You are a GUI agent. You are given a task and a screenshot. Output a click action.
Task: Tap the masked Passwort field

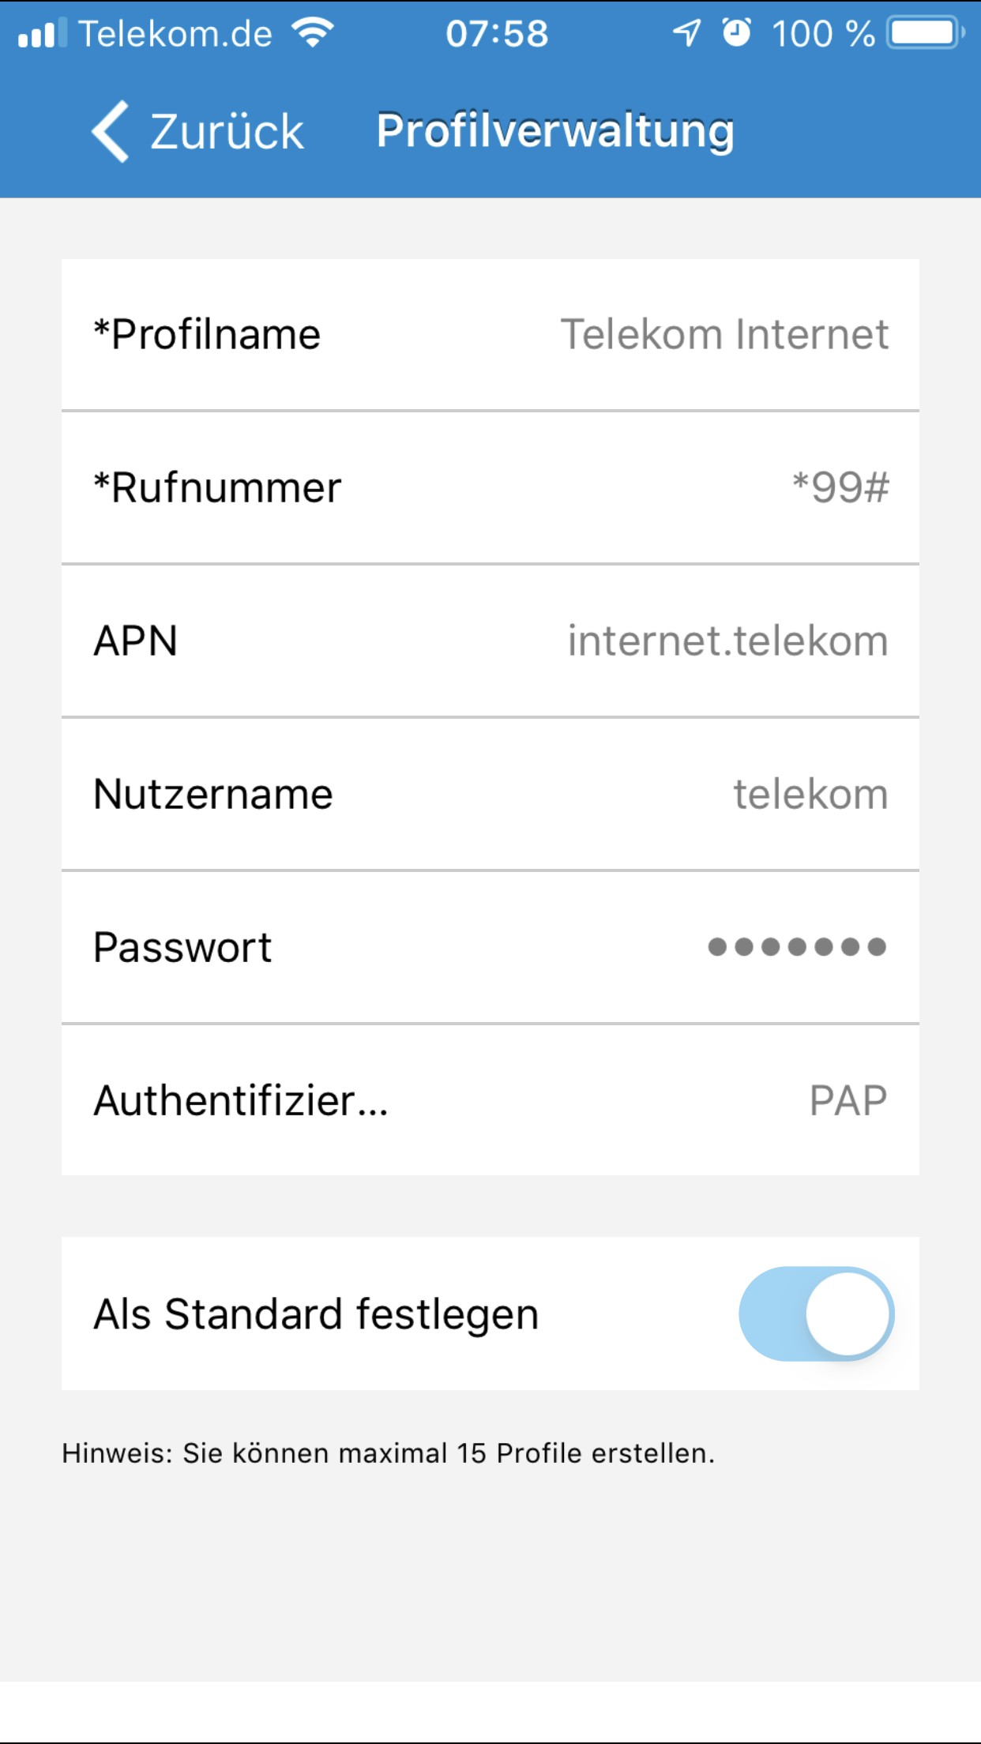click(x=796, y=947)
